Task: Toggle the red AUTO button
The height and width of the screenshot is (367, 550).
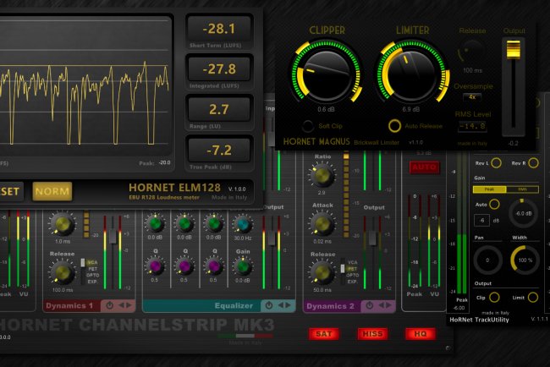Action: pyautogui.click(x=424, y=167)
